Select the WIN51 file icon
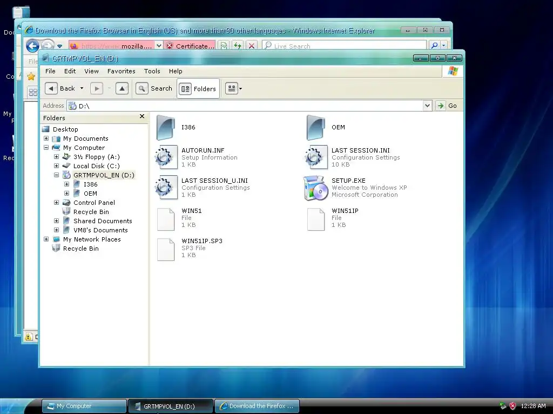Screen dimensions: 553x414 166,219
